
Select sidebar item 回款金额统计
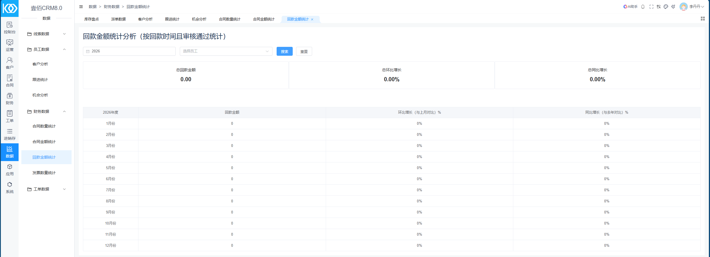46,157
